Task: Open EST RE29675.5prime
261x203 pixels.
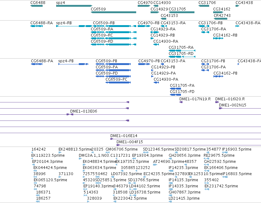Action: click(x=206, y=159)
